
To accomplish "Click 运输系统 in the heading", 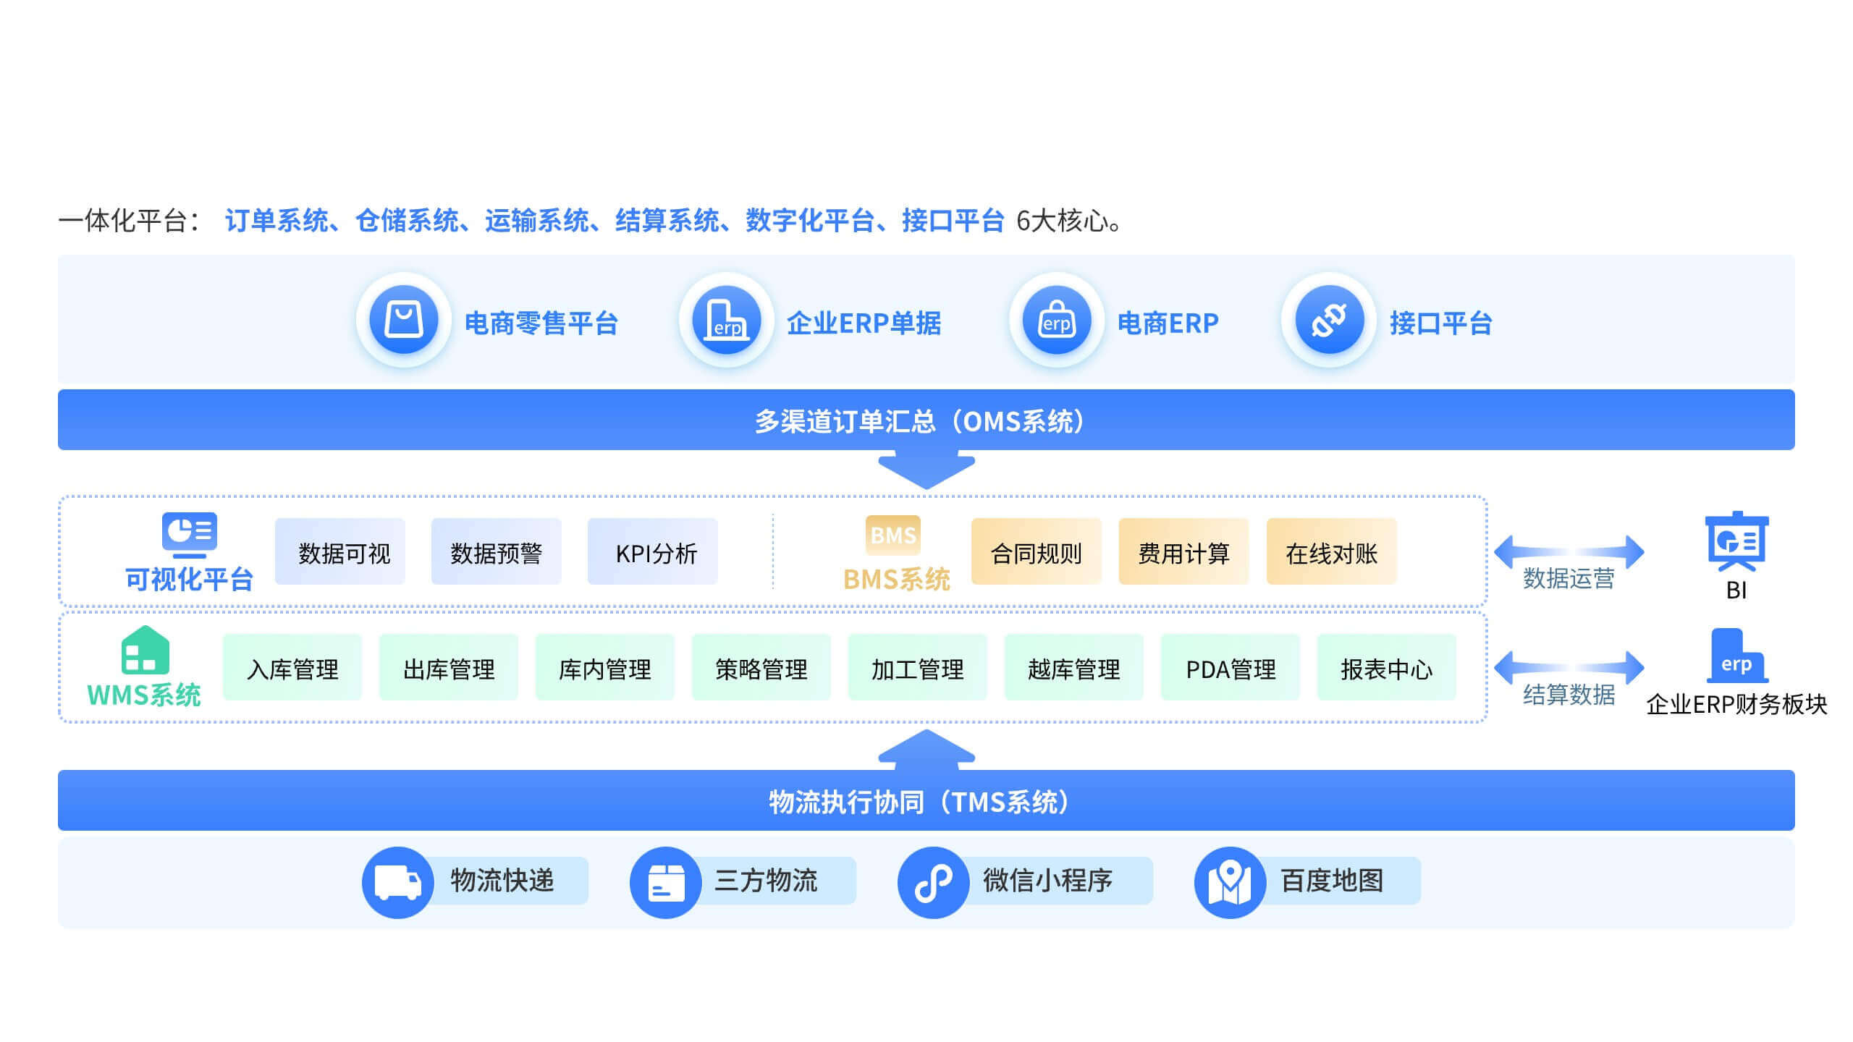I will click(x=537, y=221).
